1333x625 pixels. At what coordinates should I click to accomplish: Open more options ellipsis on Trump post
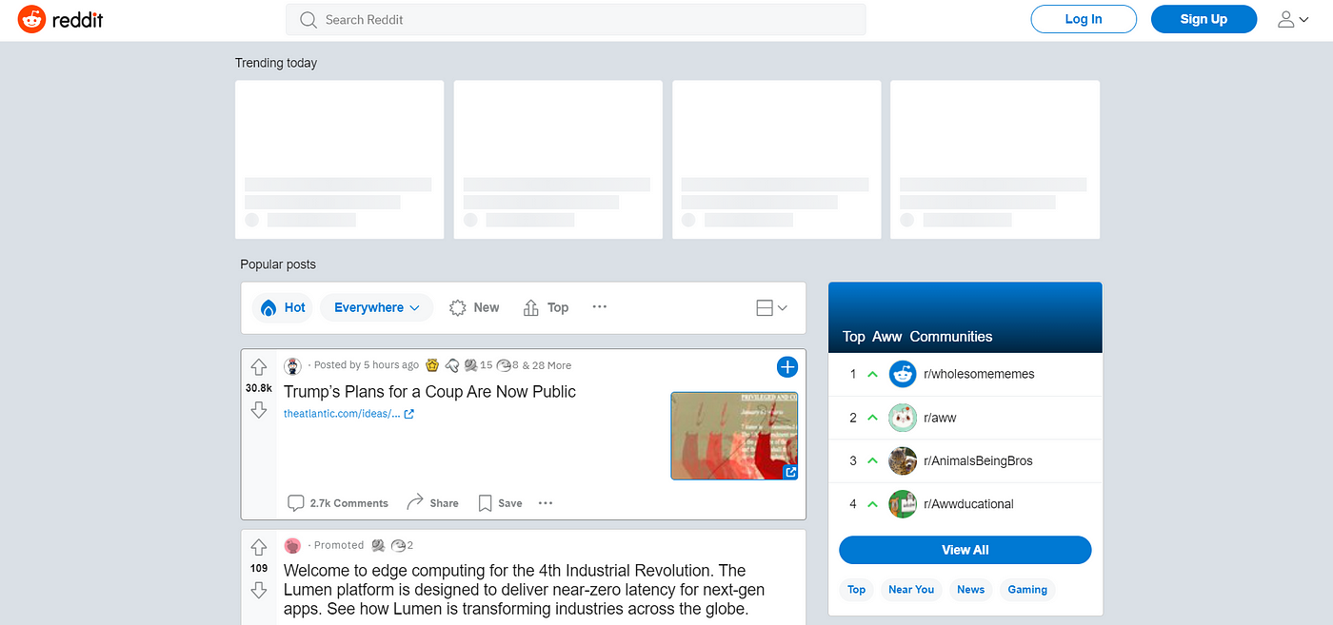click(x=546, y=503)
